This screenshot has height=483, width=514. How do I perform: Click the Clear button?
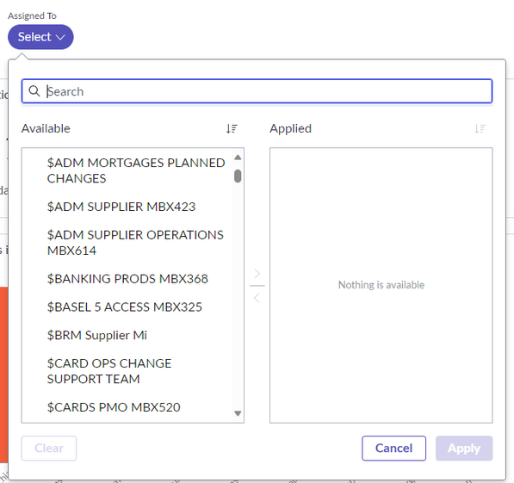(49, 449)
